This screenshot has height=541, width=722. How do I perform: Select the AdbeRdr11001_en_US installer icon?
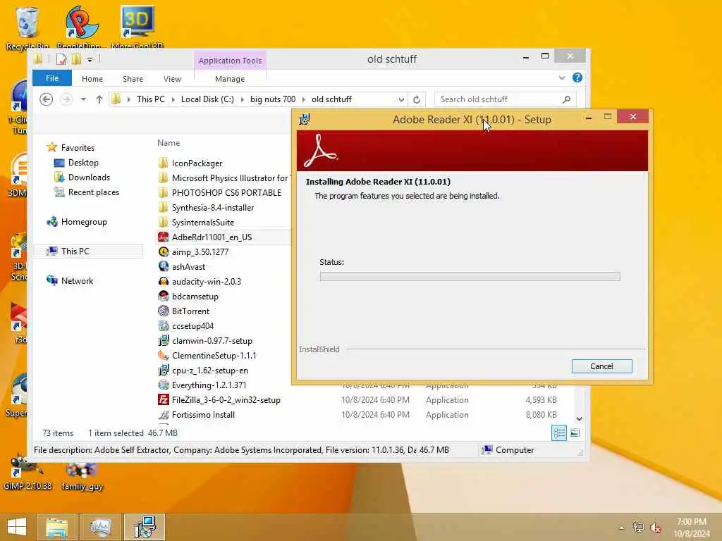point(163,237)
